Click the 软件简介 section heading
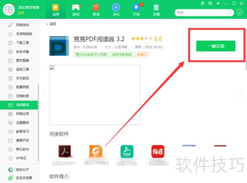 [59, 177]
